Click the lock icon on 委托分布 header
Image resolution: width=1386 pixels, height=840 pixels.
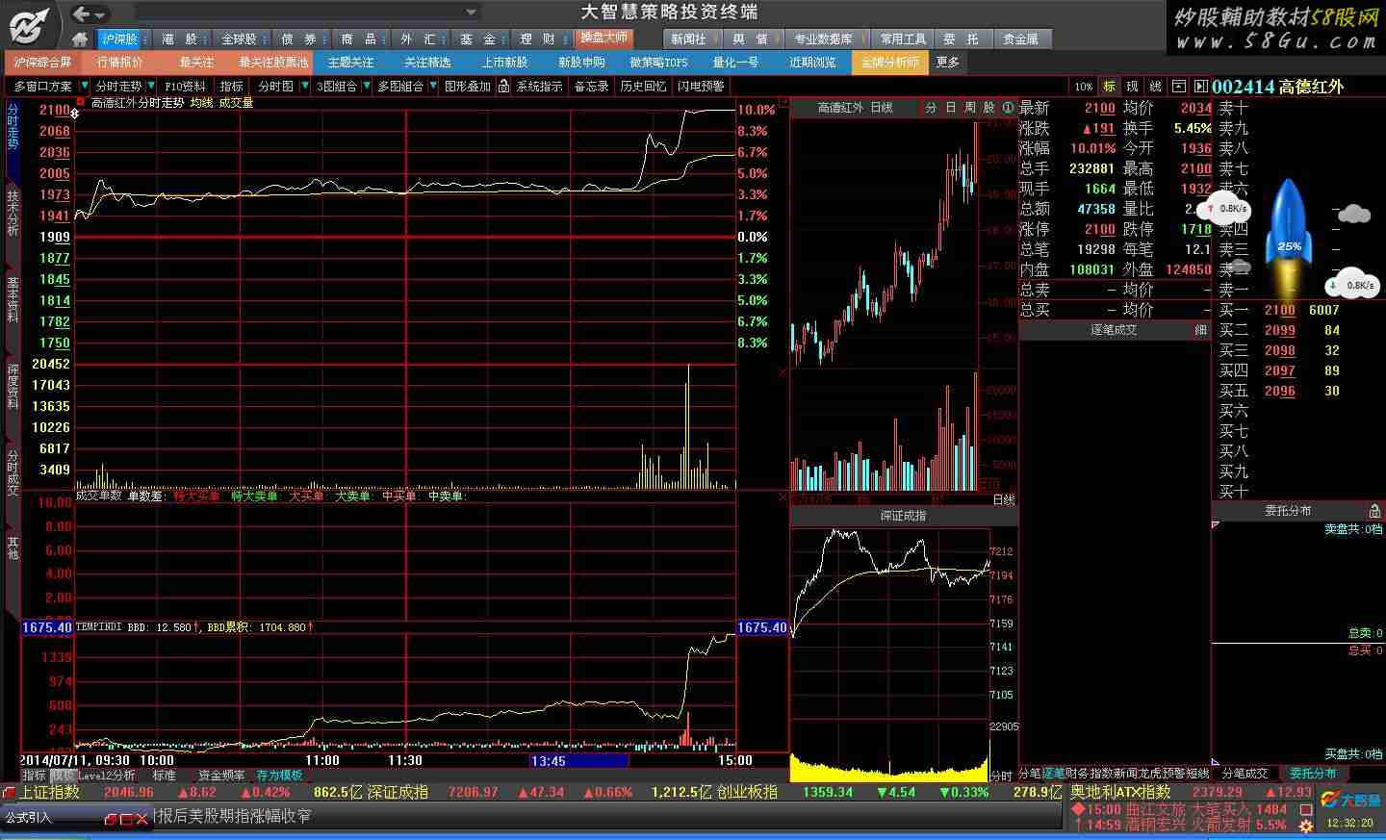click(1374, 511)
